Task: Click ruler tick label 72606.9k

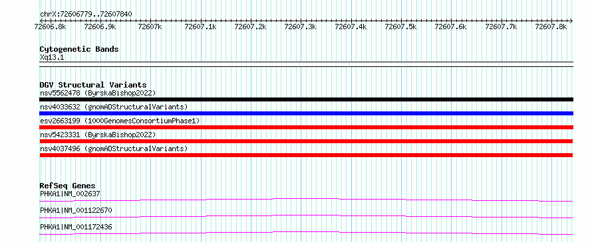Action: click(x=100, y=27)
